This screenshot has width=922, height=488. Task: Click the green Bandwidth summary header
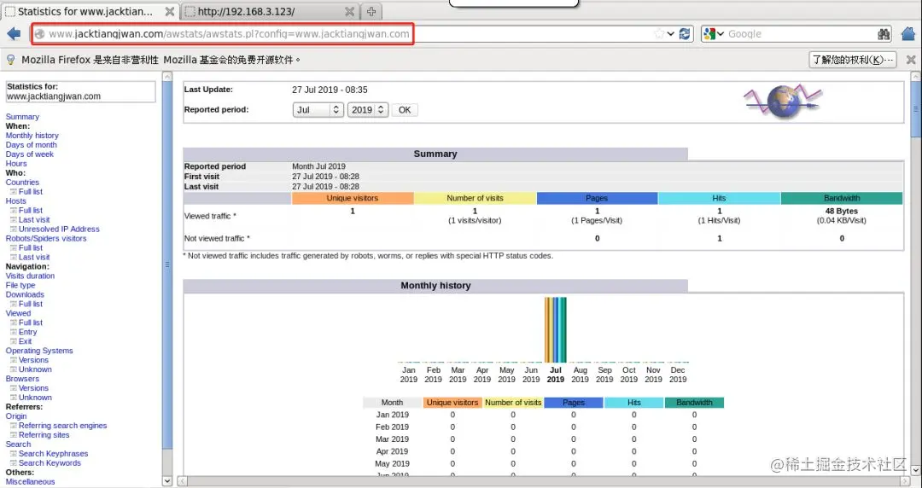click(x=842, y=199)
